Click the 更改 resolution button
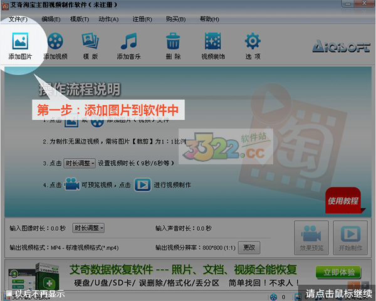376x301 pixels. 249,248
